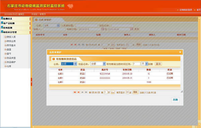This screenshot has width=201, height=128.
Task: Click the 首页 home link icon
Action: pyautogui.click(x=195, y=10)
